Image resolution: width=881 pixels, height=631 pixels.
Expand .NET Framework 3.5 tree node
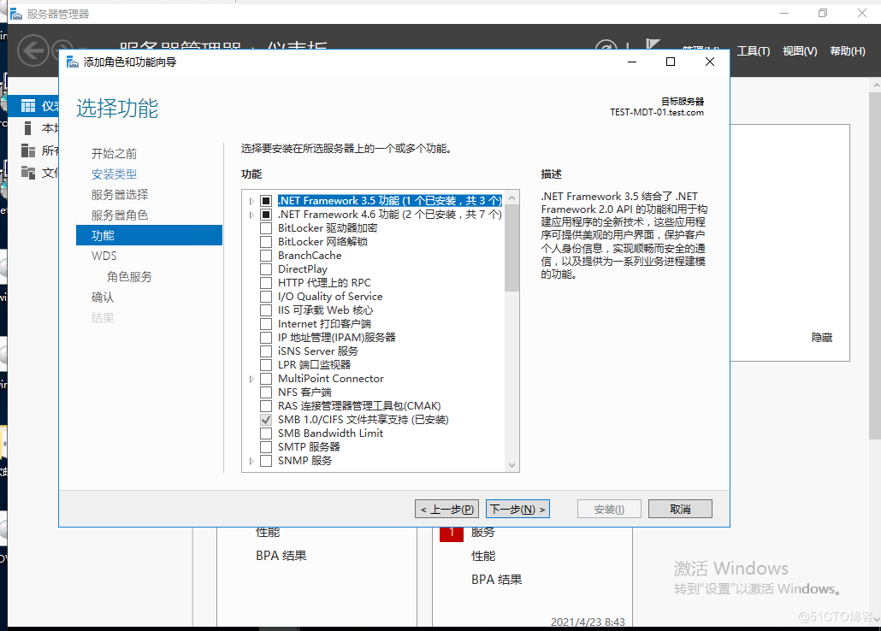251,201
